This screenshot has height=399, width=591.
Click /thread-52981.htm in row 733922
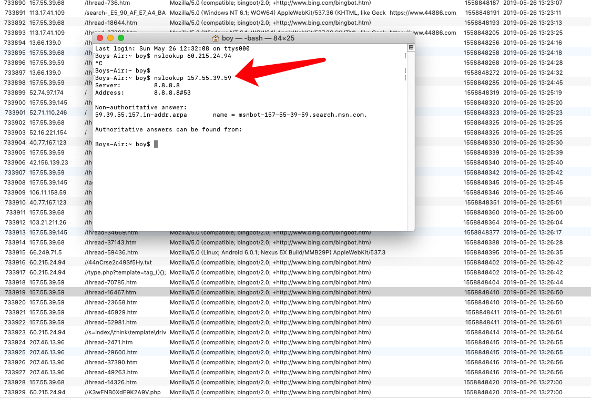[x=110, y=322]
